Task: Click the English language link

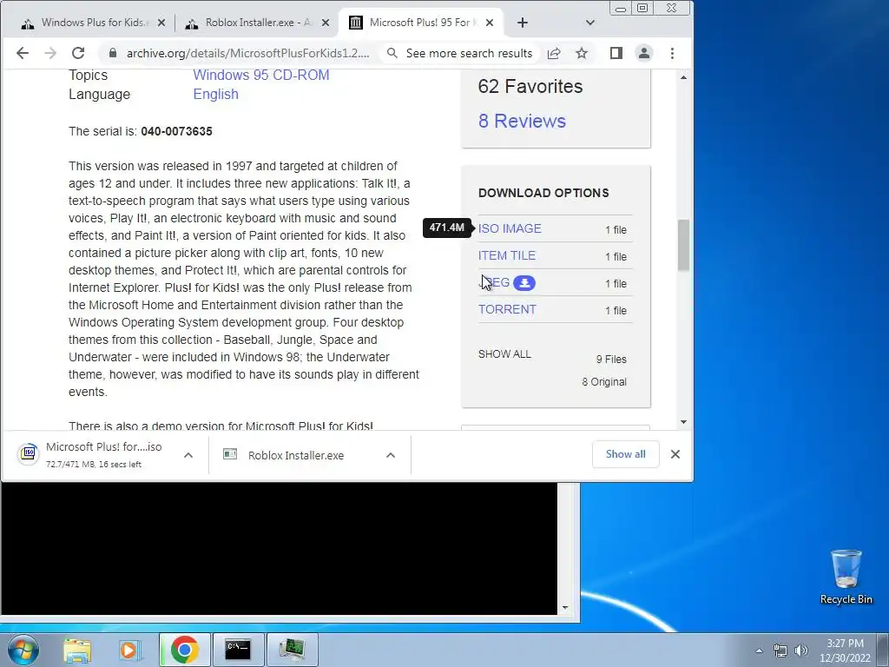Action: [x=215, y=94]
